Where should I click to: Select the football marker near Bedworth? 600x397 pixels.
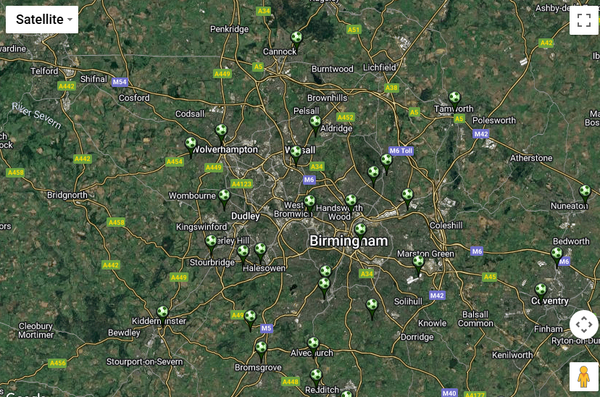(557, 256)
